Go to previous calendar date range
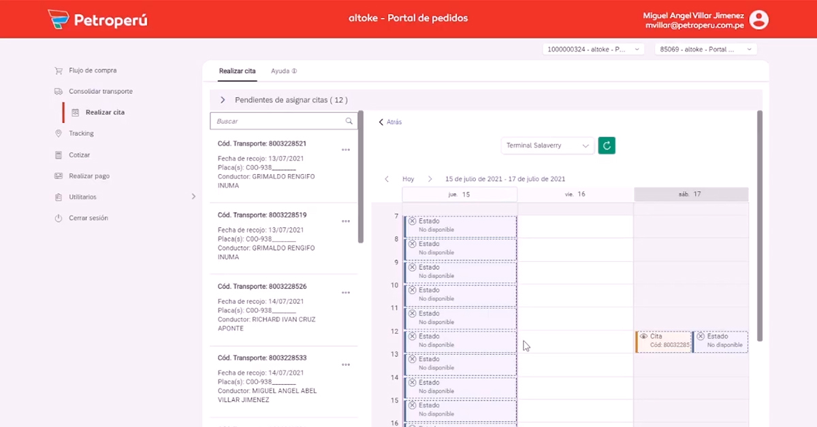This screenshot has width=817, height=427. (x=387, y=180)
